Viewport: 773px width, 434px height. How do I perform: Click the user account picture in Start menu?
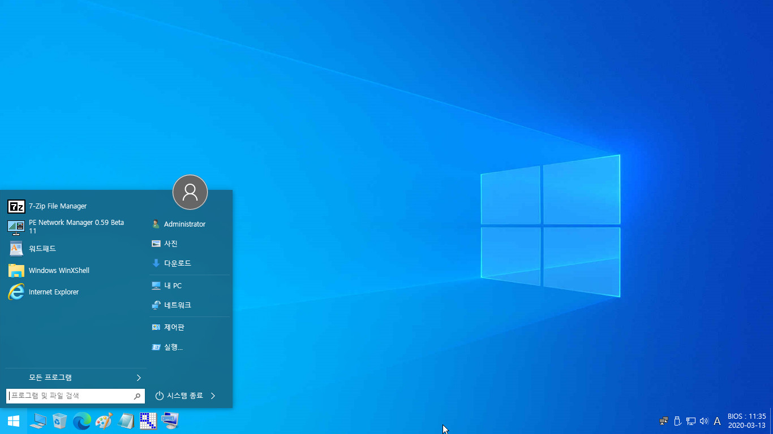click(190, 192)
